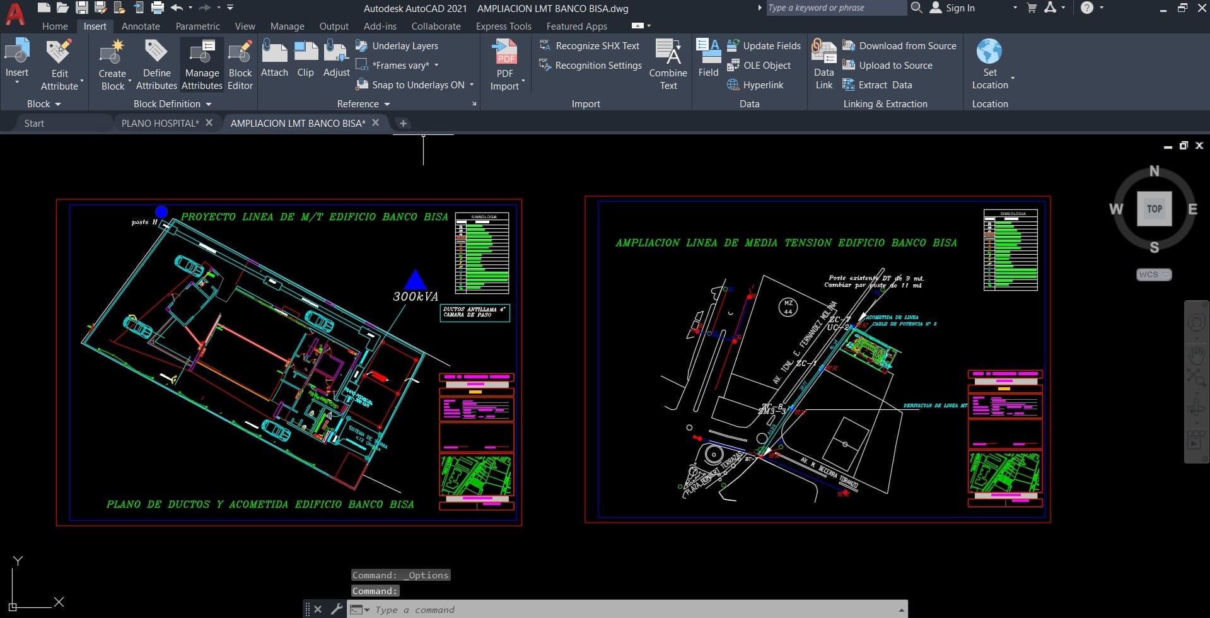The width and height of the screenshot is (1210, 618).
Task: Switch to PLANO HOSPITAL drawing tab
Action: 160,124
